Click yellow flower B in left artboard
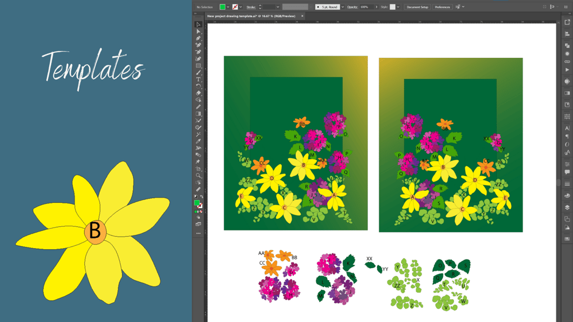This screenshot has width=573, height=322. click(303, 165)
